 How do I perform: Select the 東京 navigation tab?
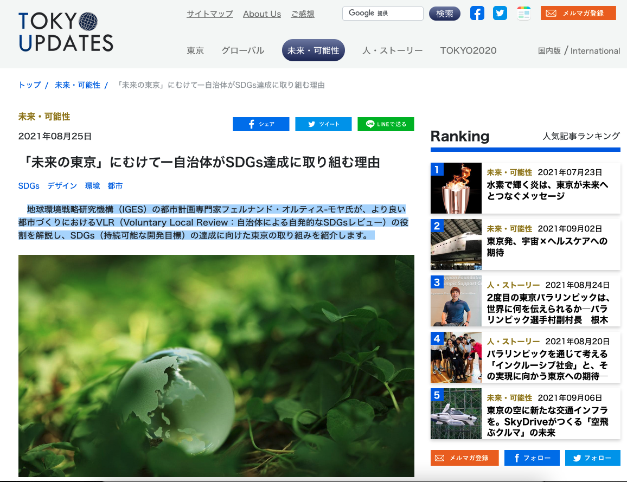(195, 51)
